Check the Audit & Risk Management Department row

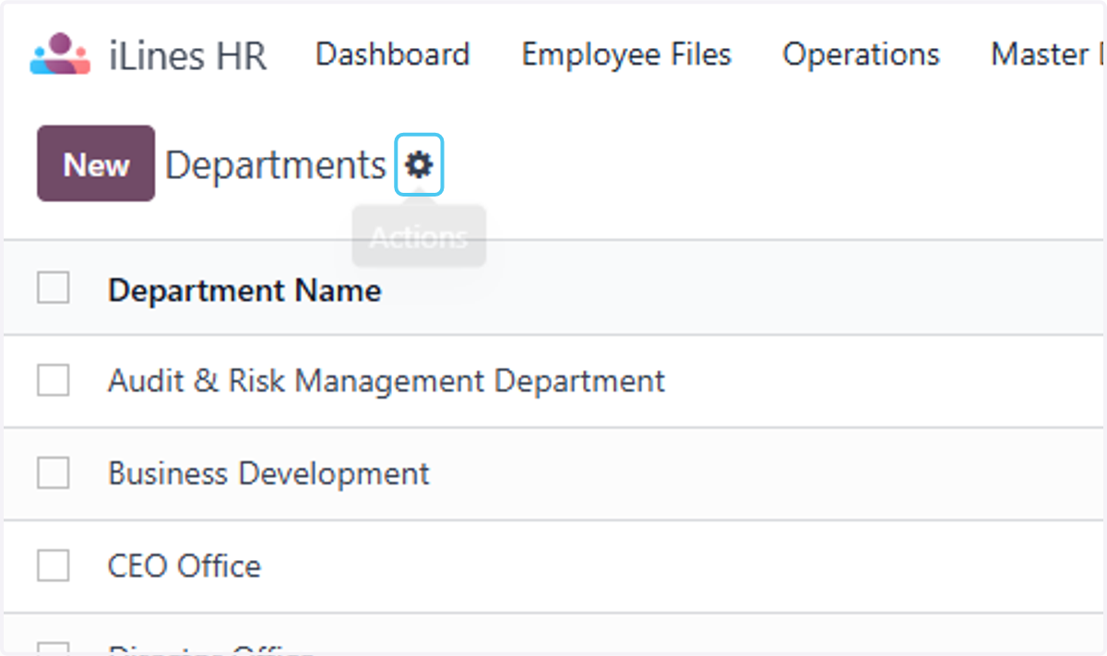[54, 380]
